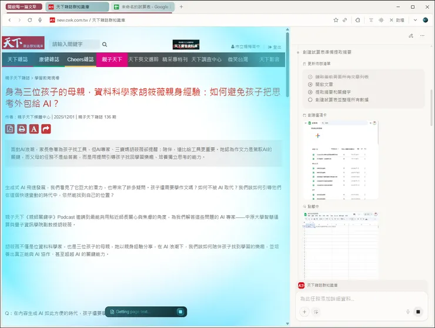Open the 微笑台灣 nav menu
The width and height of the screenshot is (435, 328).
237,59
